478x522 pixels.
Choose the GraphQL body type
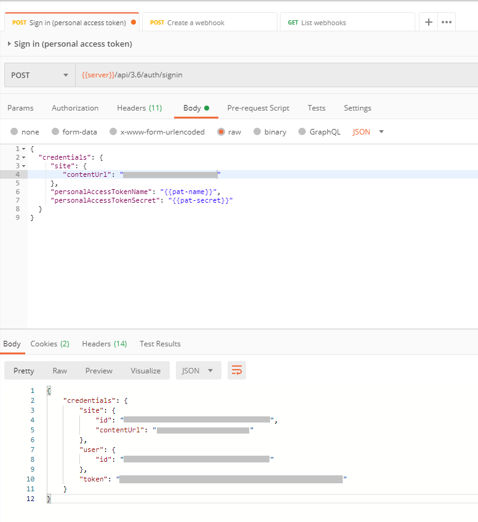pyautogui.click(x=302, y=132)
